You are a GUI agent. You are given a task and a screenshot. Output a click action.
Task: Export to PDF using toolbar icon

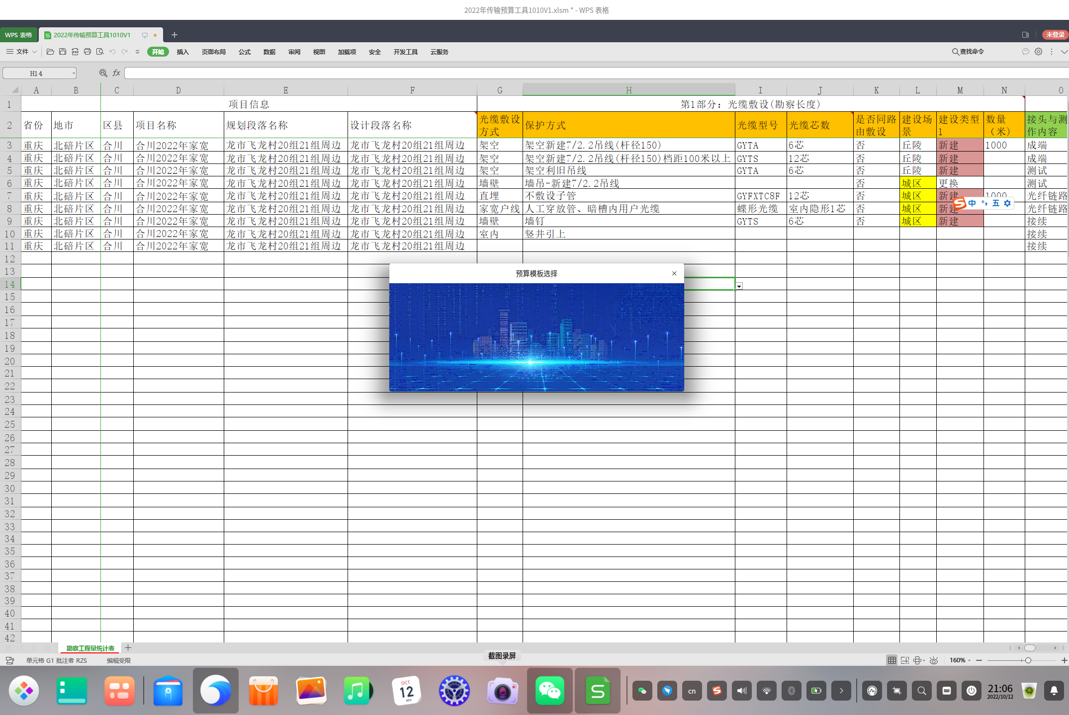75,52
